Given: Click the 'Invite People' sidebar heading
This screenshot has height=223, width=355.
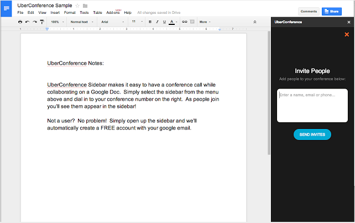Looking at the screenshot, I should (x=312, y=71).
